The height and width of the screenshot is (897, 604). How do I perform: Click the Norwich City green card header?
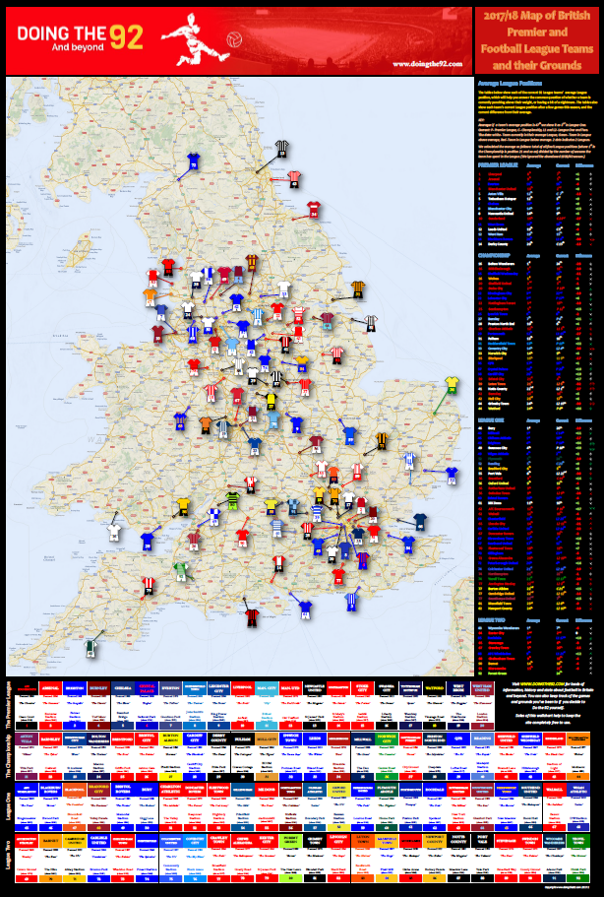[x=387, y=738]
